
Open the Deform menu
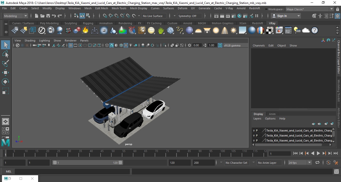(x=182, y=8)
